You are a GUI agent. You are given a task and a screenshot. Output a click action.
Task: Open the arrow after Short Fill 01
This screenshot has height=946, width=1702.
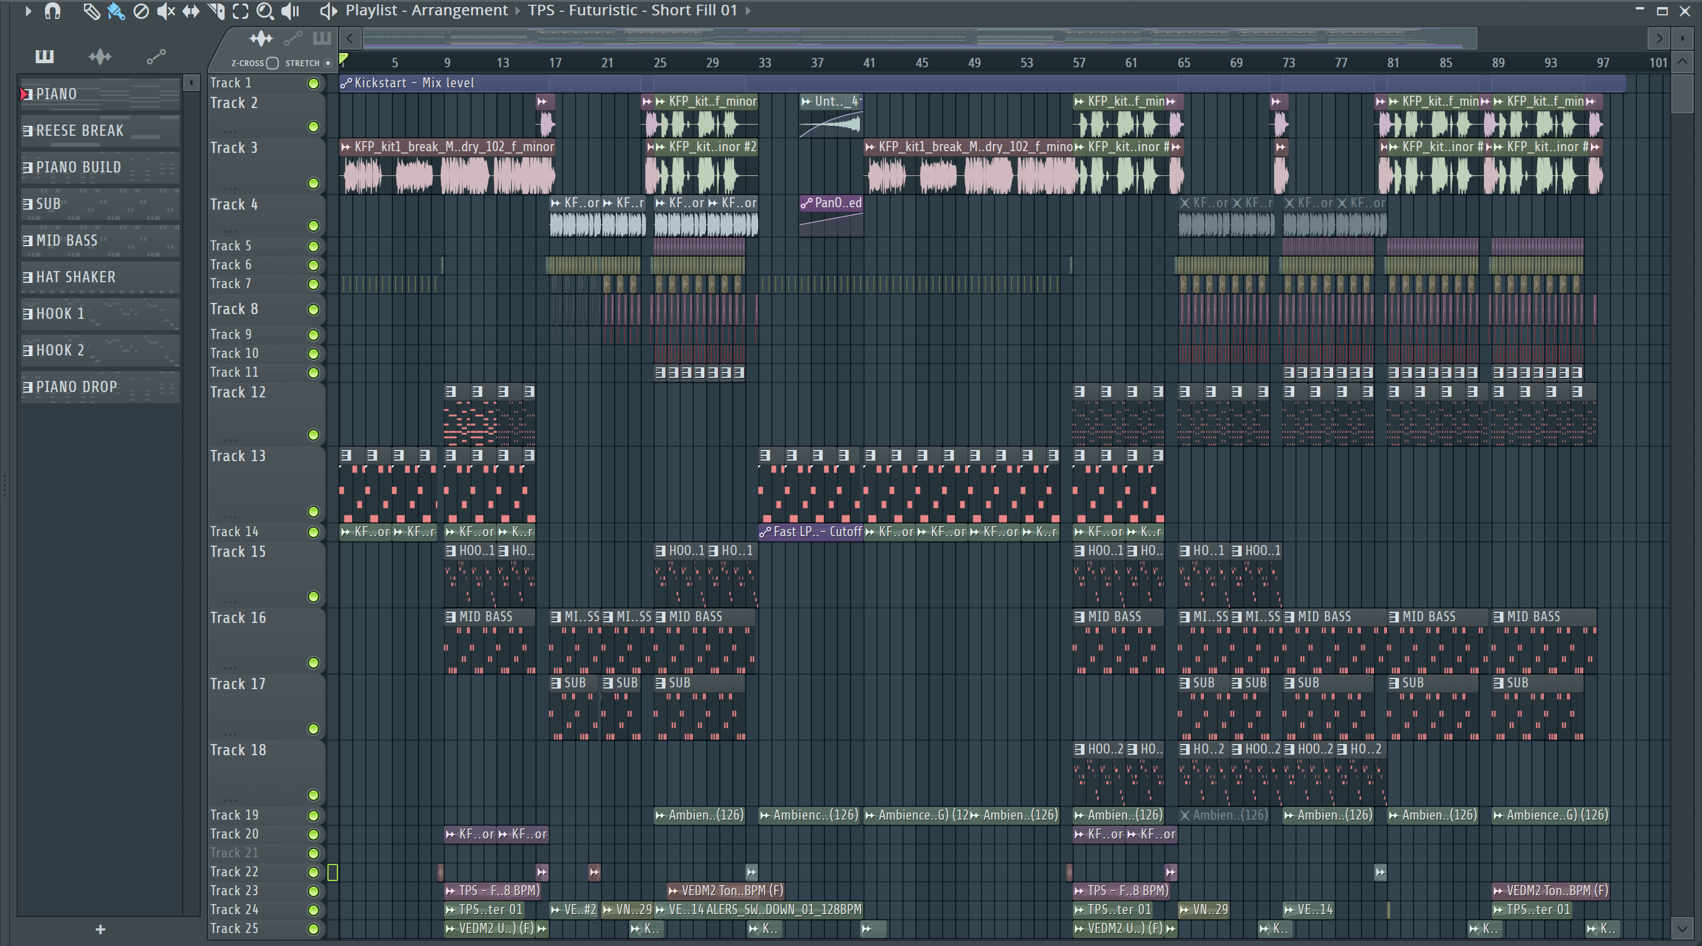[748, 11]
